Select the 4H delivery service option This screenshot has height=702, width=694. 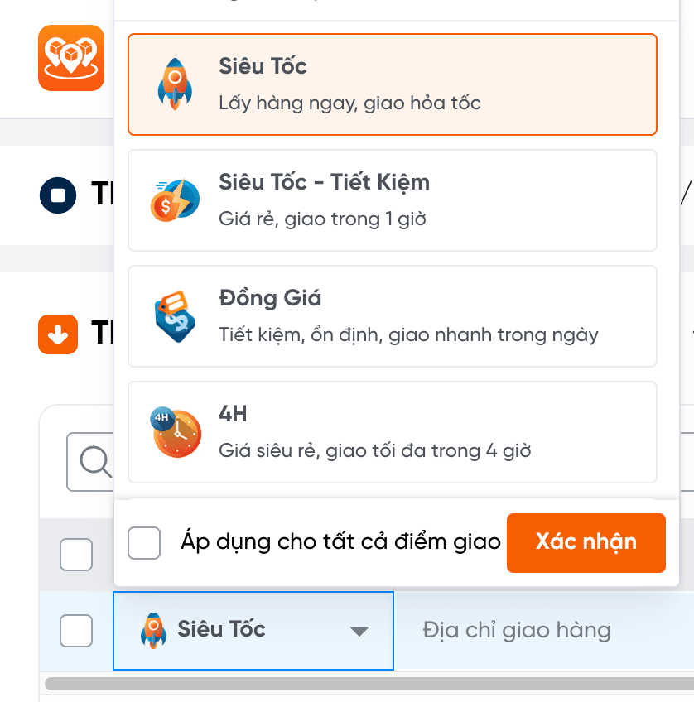click(x=393, y=432)
